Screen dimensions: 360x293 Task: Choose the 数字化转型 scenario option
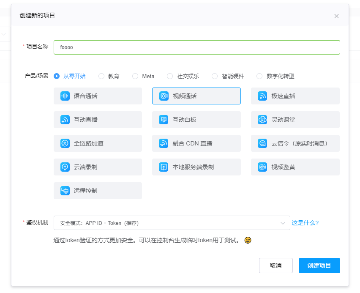(259, 76)
